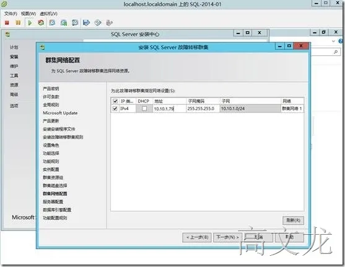Click the 群集磁盘选择 wizard step

55,186
